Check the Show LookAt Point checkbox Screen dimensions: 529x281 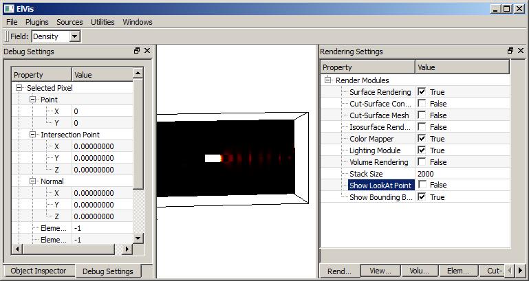pos(422,185)
